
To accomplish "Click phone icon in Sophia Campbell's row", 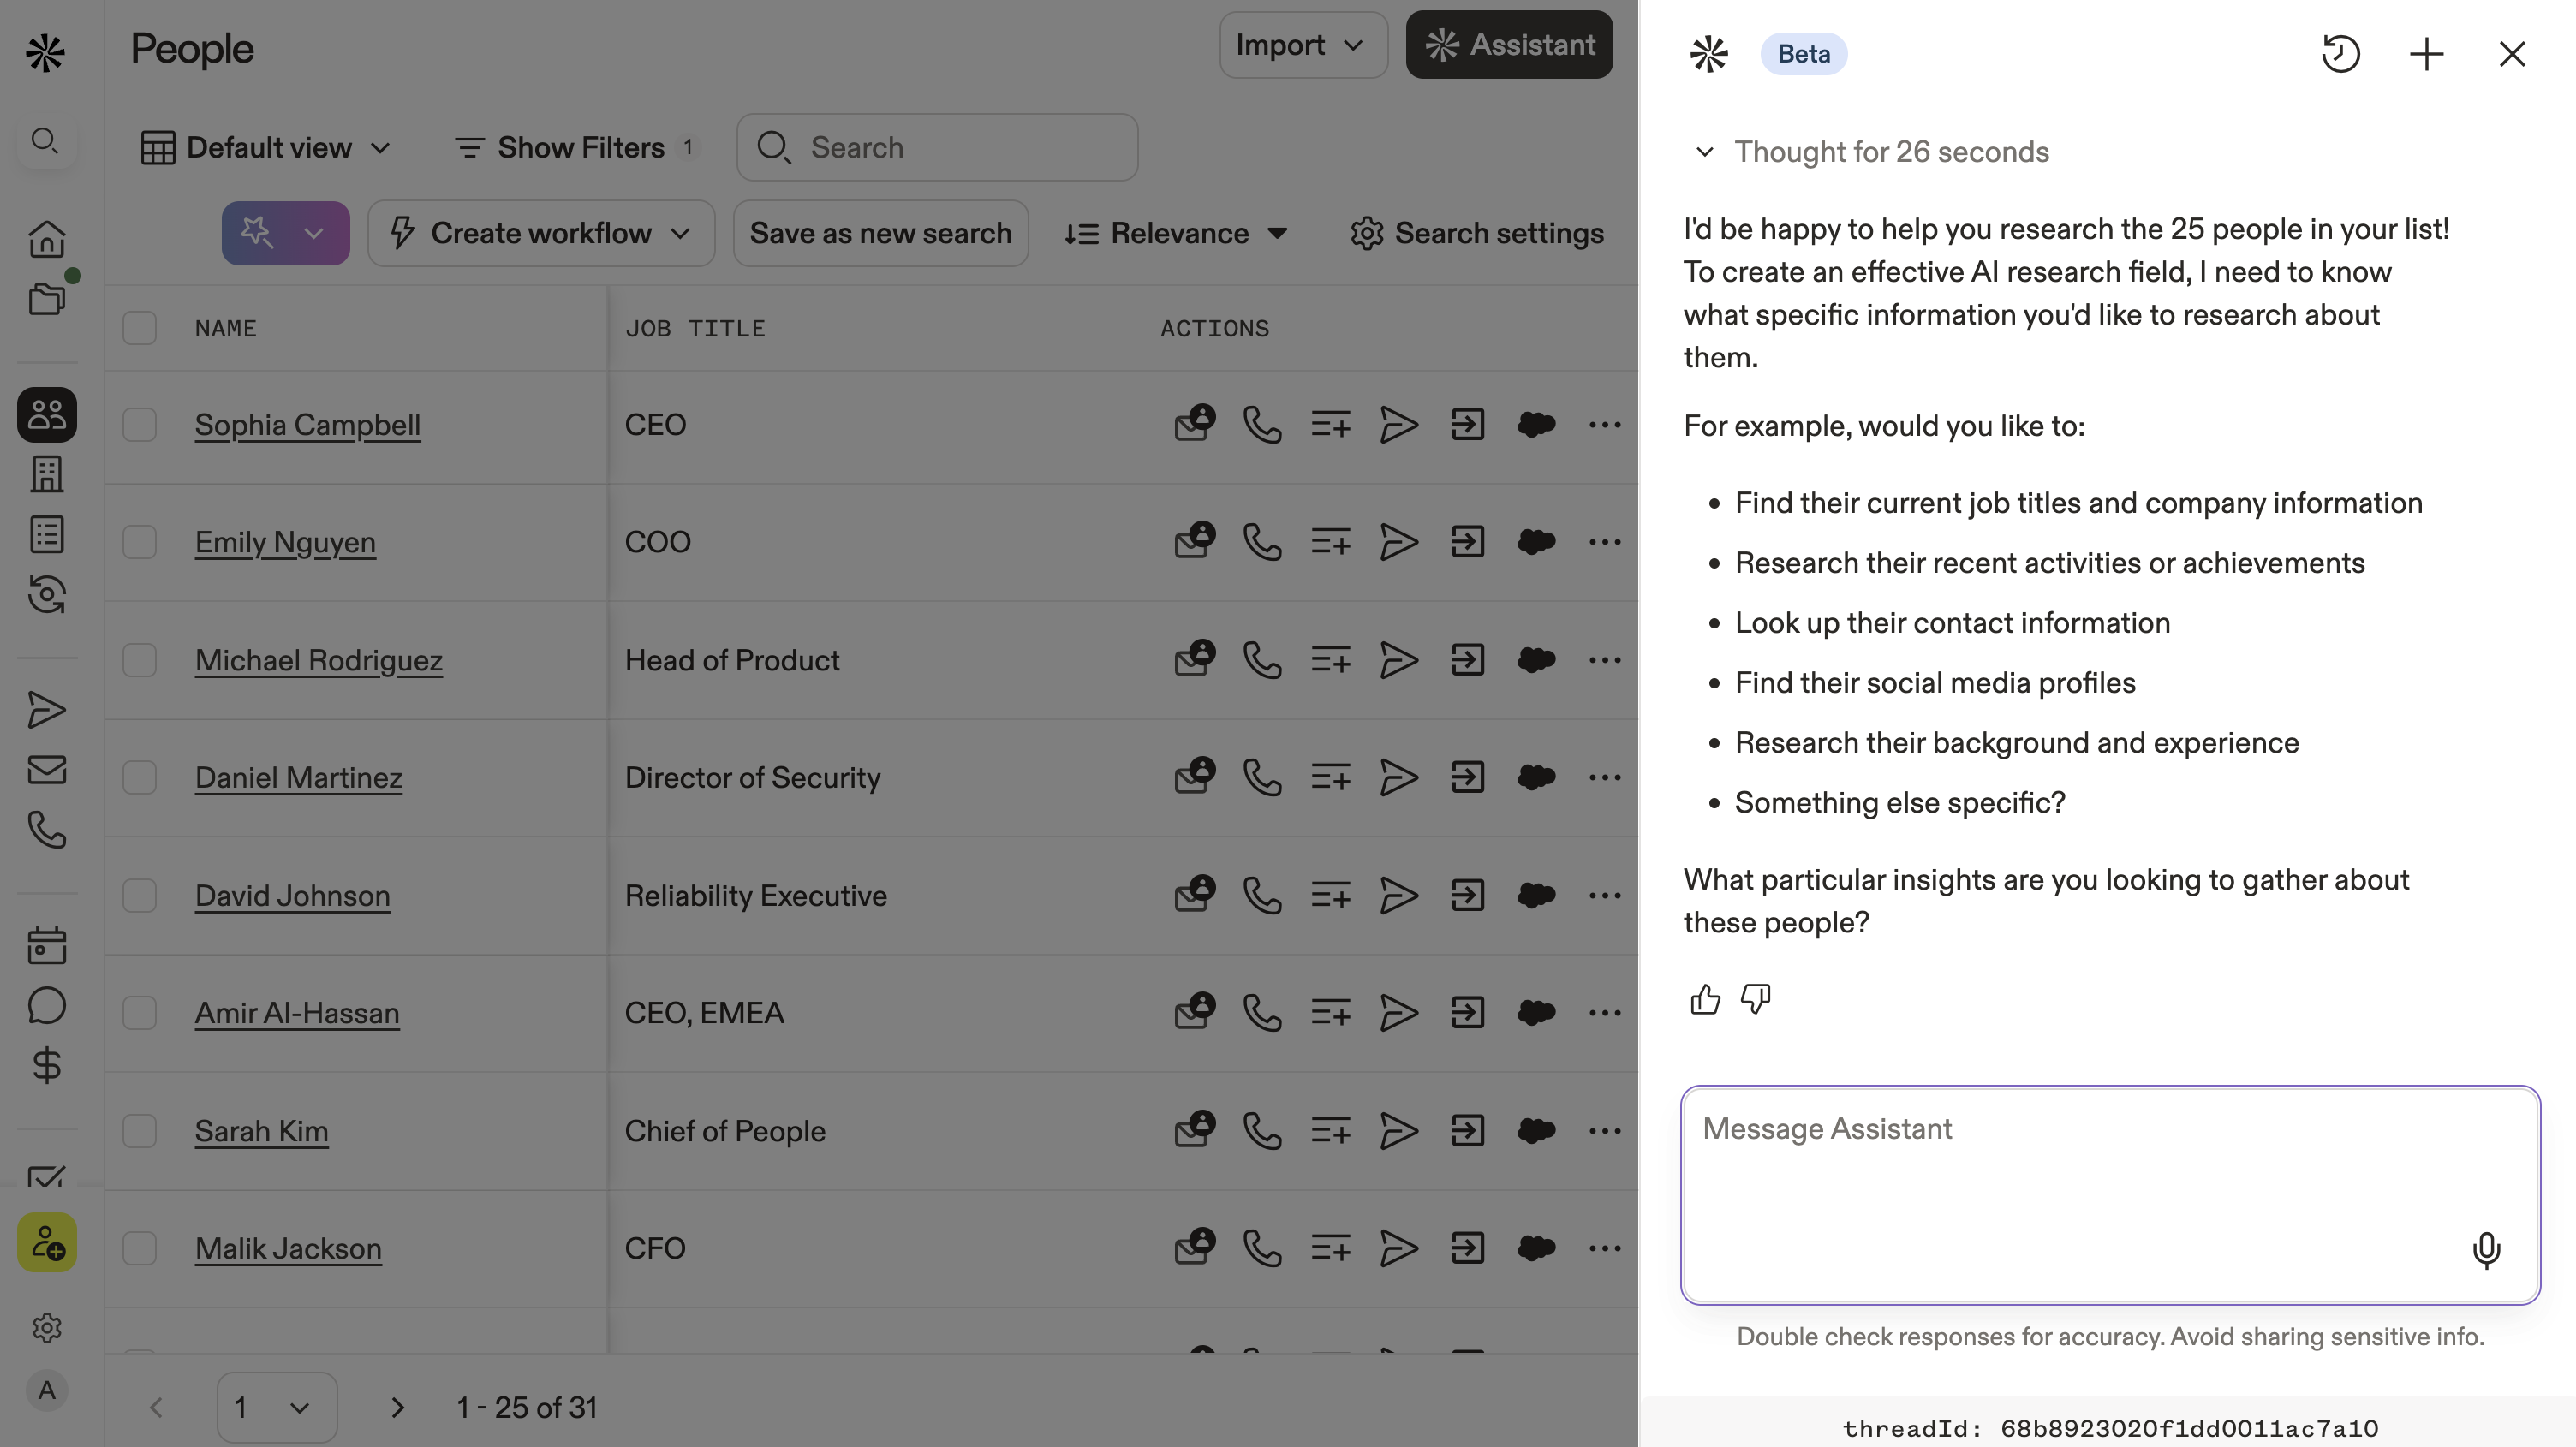I will point(1262,425).
